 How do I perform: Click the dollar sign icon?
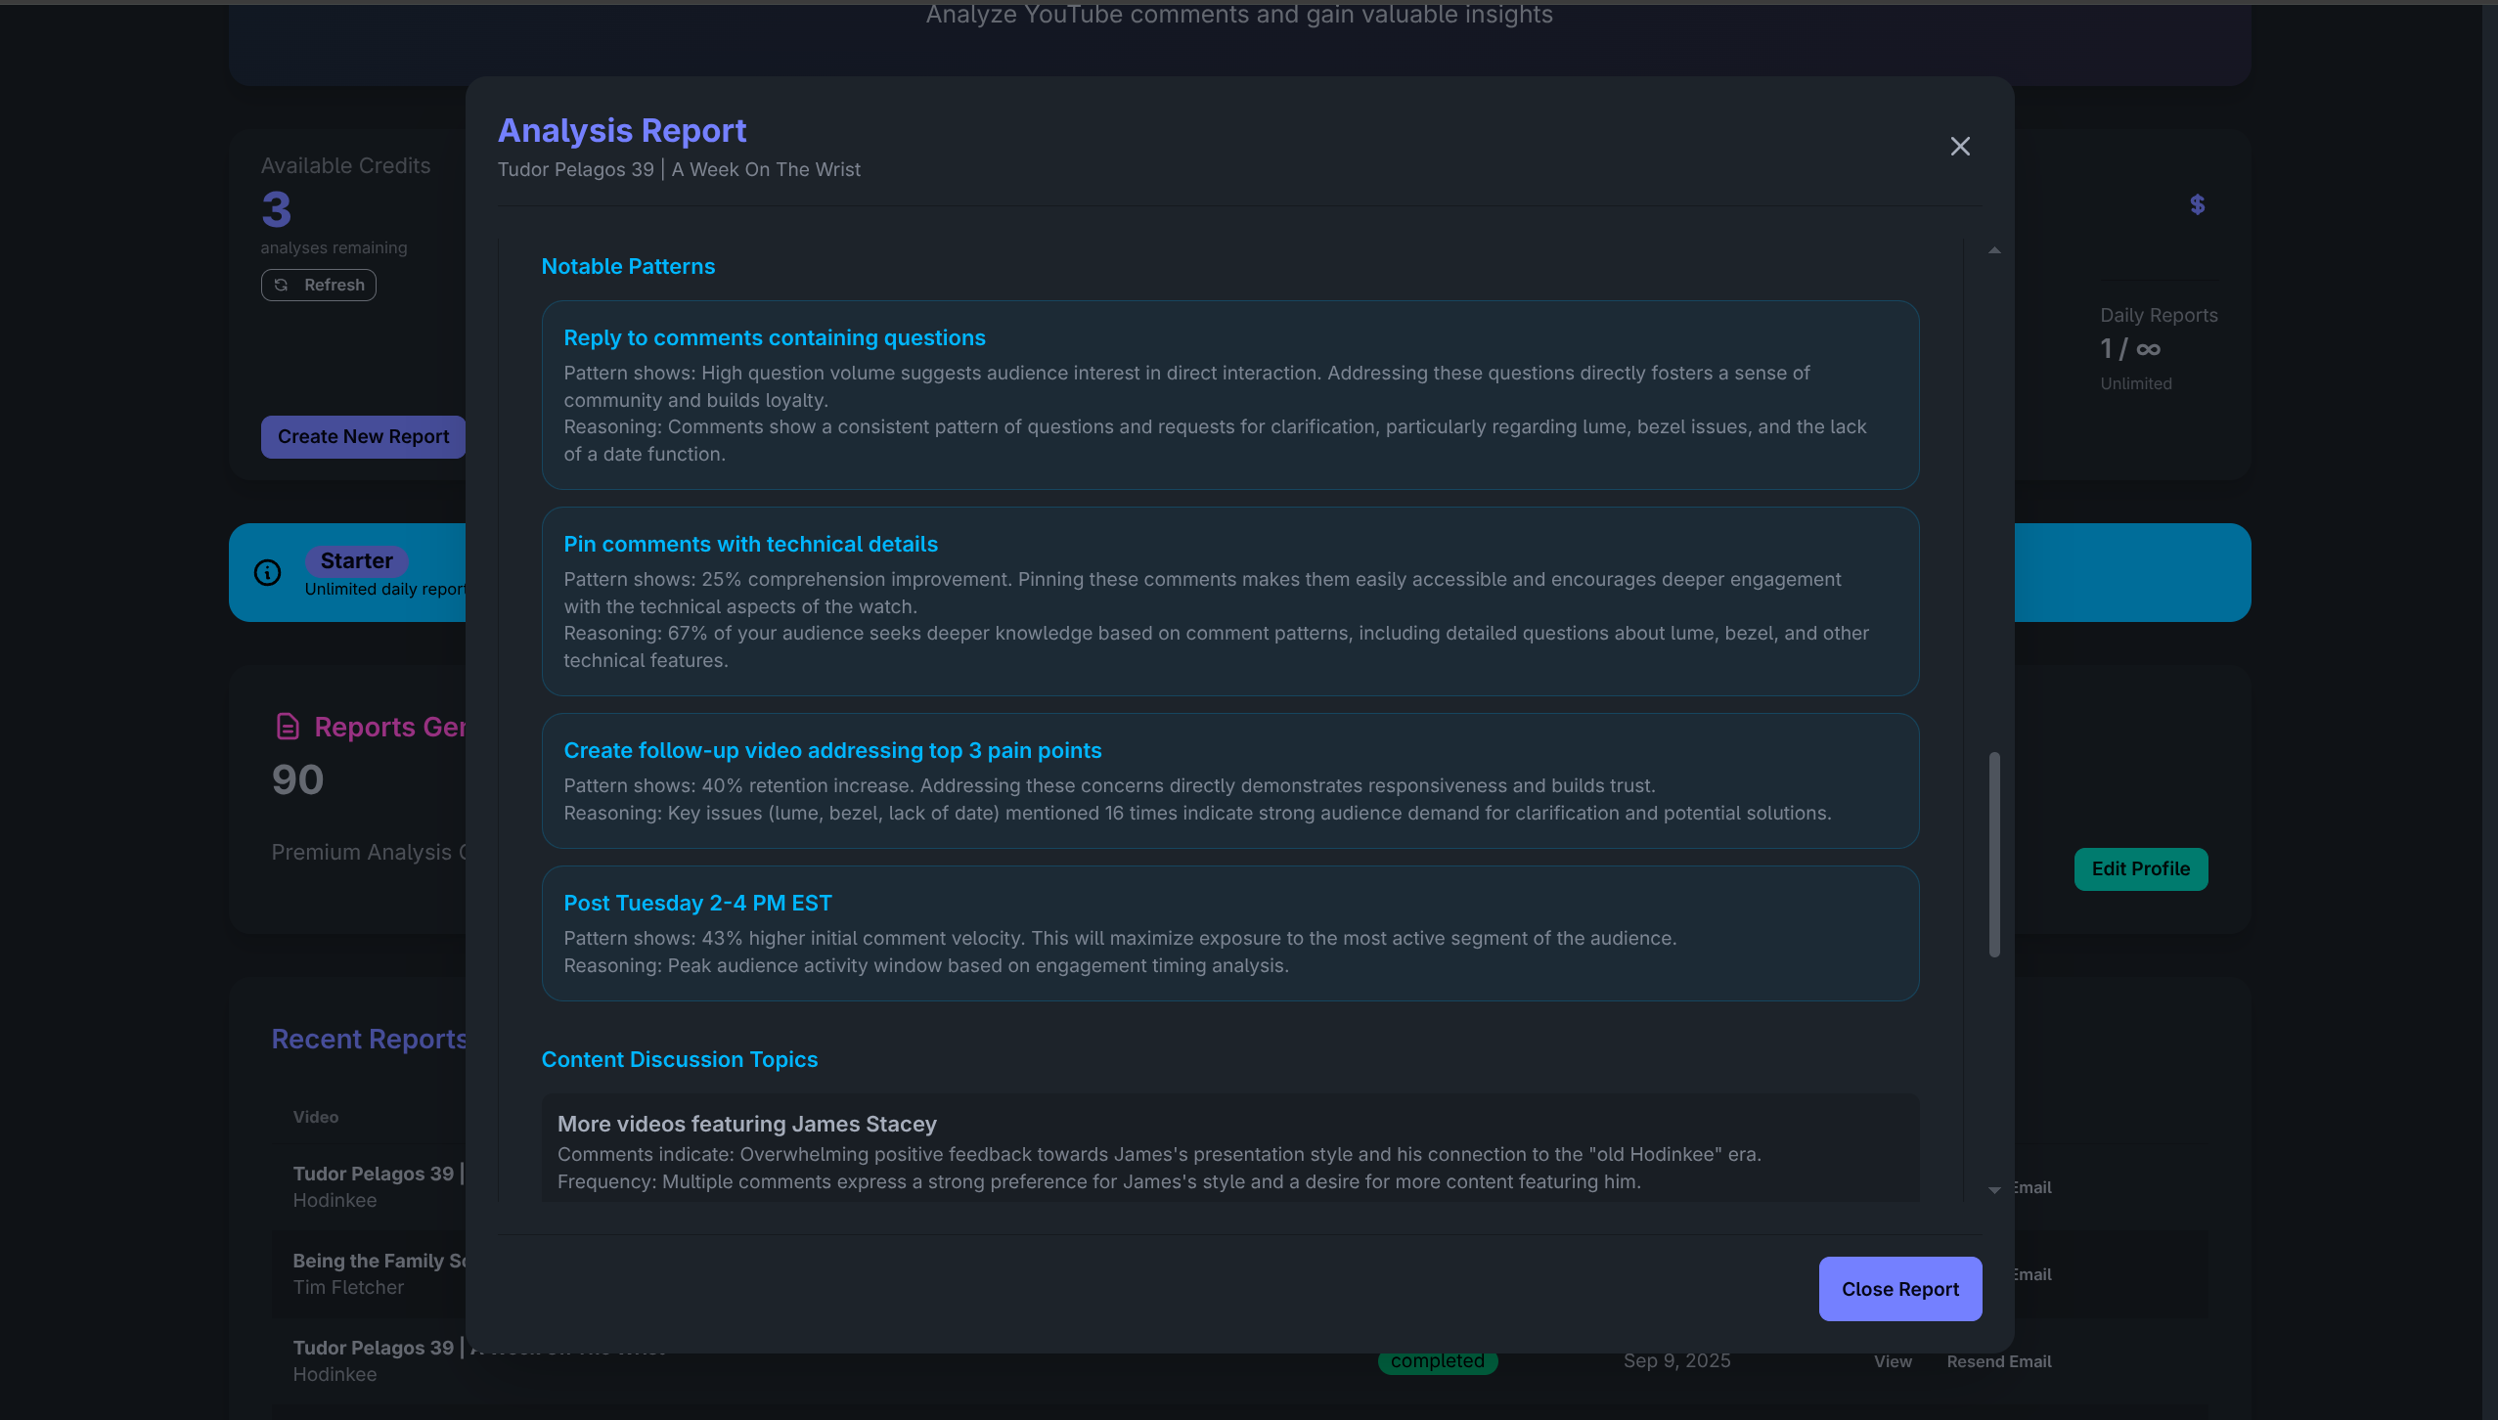click(x=2197, y=204)
